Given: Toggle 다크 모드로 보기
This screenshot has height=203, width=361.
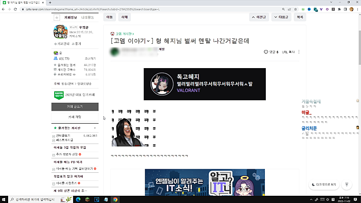Looking at the screenshot, I should point(324,185).
